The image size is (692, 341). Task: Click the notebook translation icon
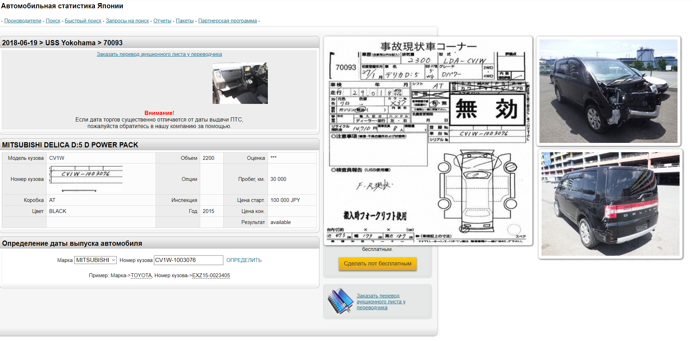[340, 301]
